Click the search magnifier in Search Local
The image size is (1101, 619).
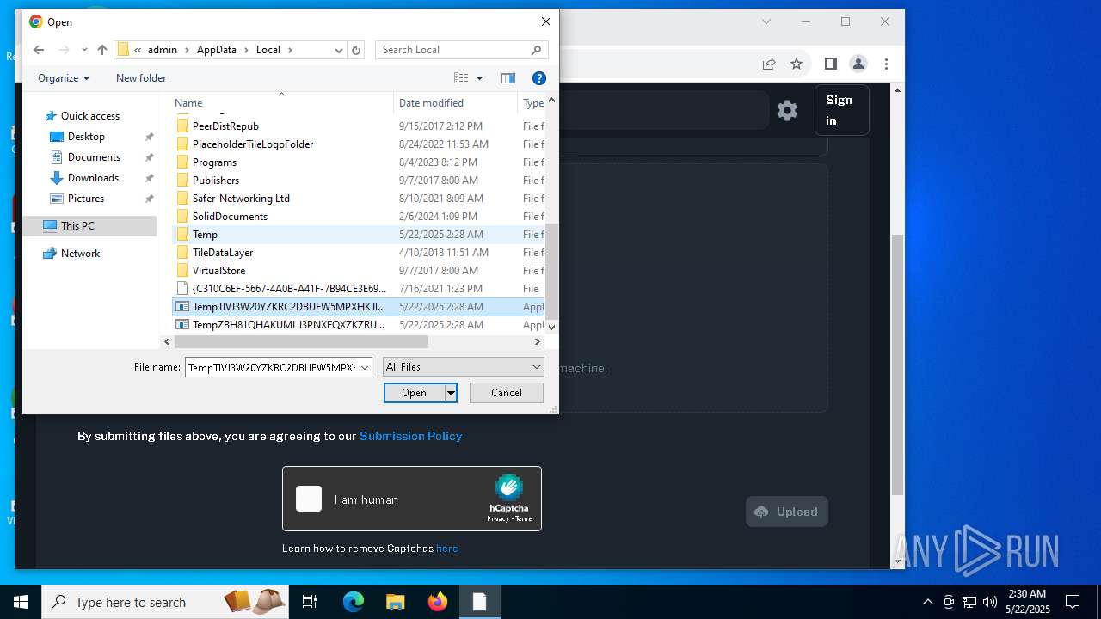coord(536,50)
